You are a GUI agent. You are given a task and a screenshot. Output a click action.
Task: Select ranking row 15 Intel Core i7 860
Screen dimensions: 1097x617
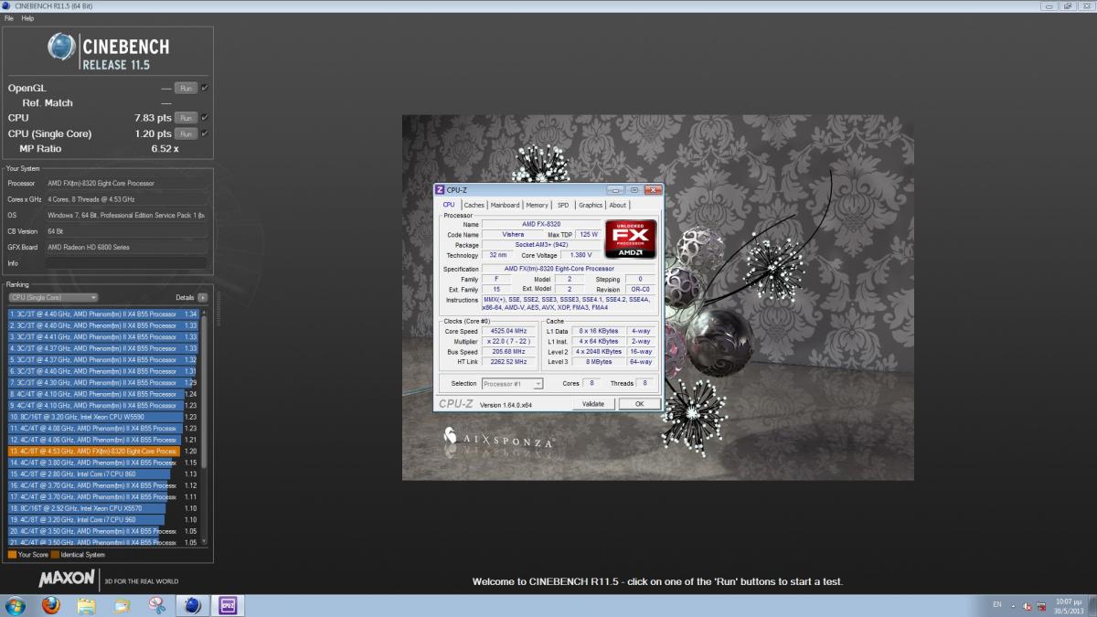[103, 474]
